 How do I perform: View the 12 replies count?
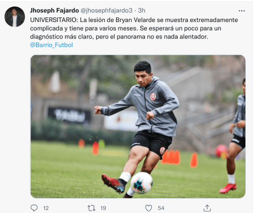click(x=46, y=208)
